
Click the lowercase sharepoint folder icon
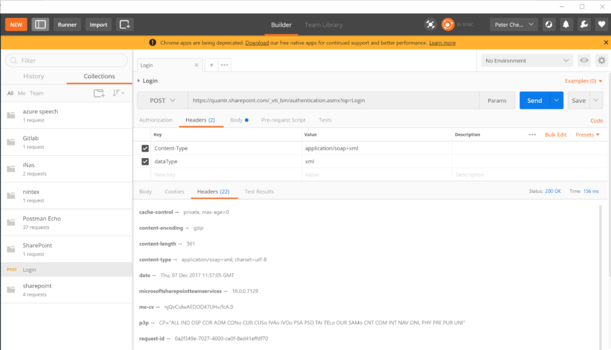(x=11, y=290)
